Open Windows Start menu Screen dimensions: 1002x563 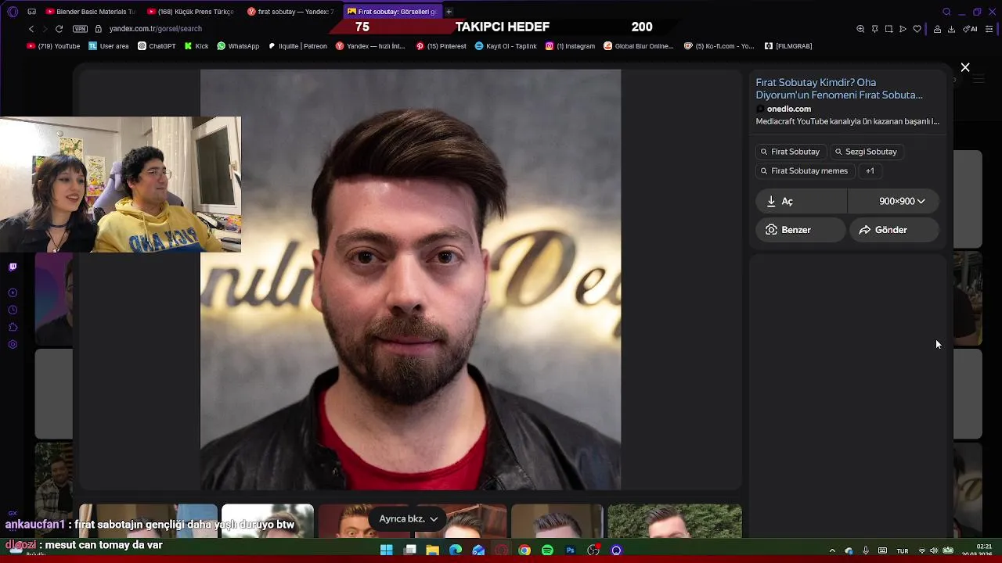point(386,550)
